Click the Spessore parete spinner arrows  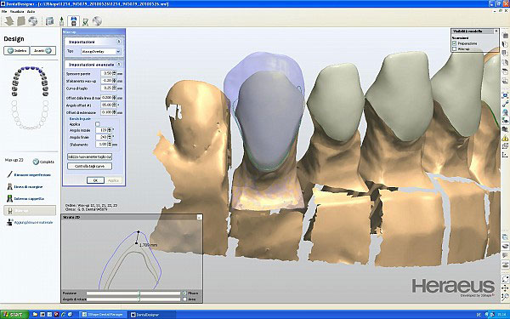(x=114, y=73)
